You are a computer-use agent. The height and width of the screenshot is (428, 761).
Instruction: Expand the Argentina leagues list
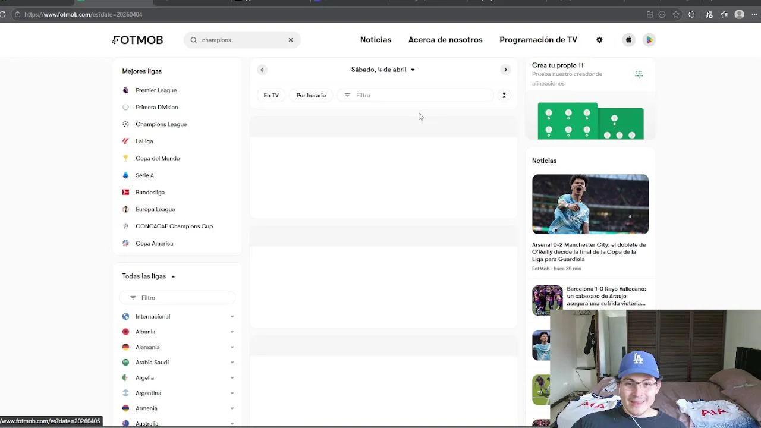[x=232, y=393]
